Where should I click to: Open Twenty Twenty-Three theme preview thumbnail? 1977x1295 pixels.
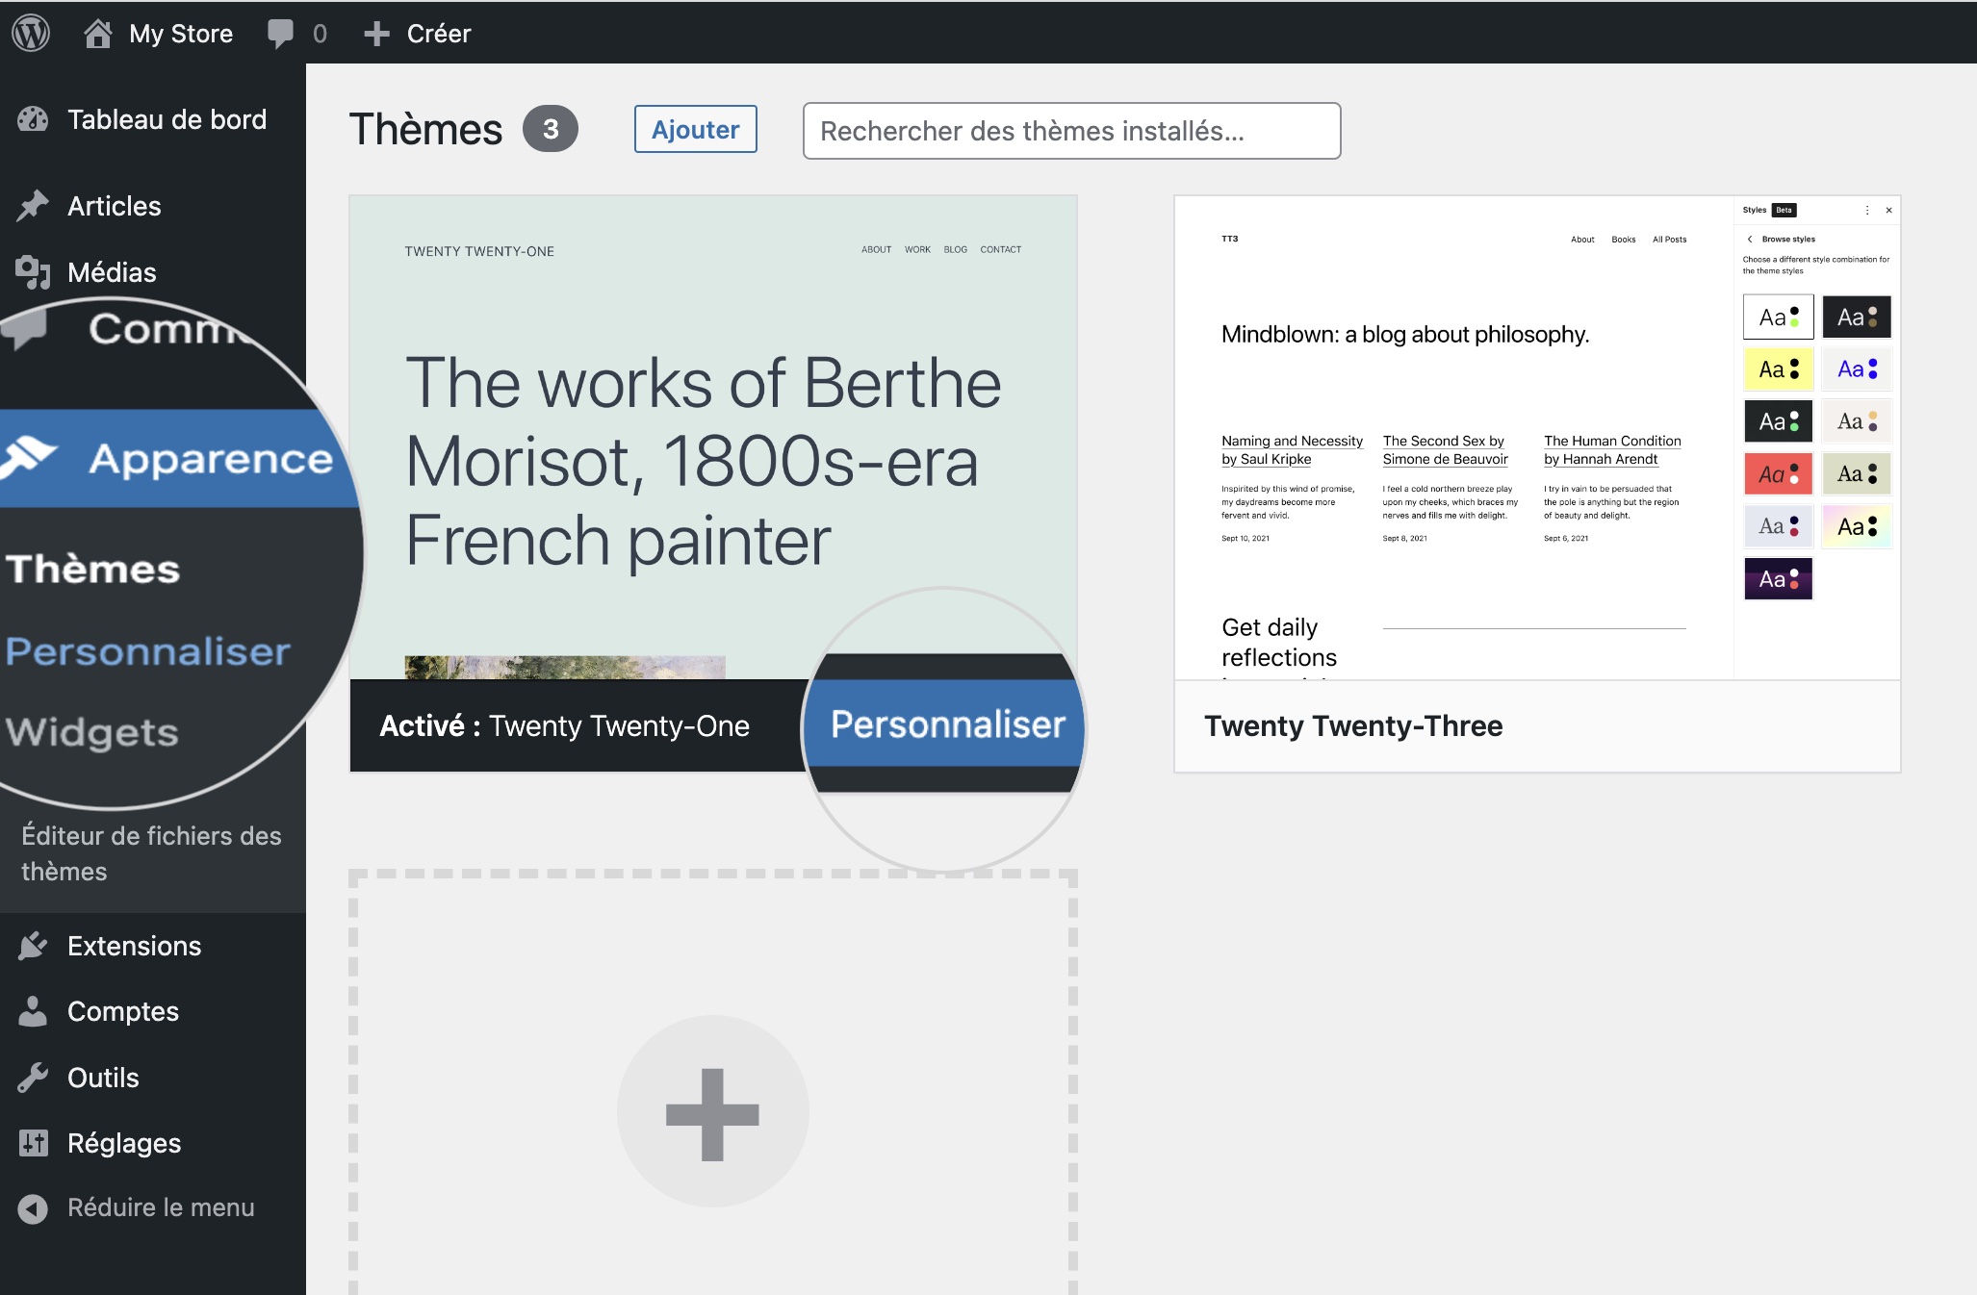[x=1537, y=438]
